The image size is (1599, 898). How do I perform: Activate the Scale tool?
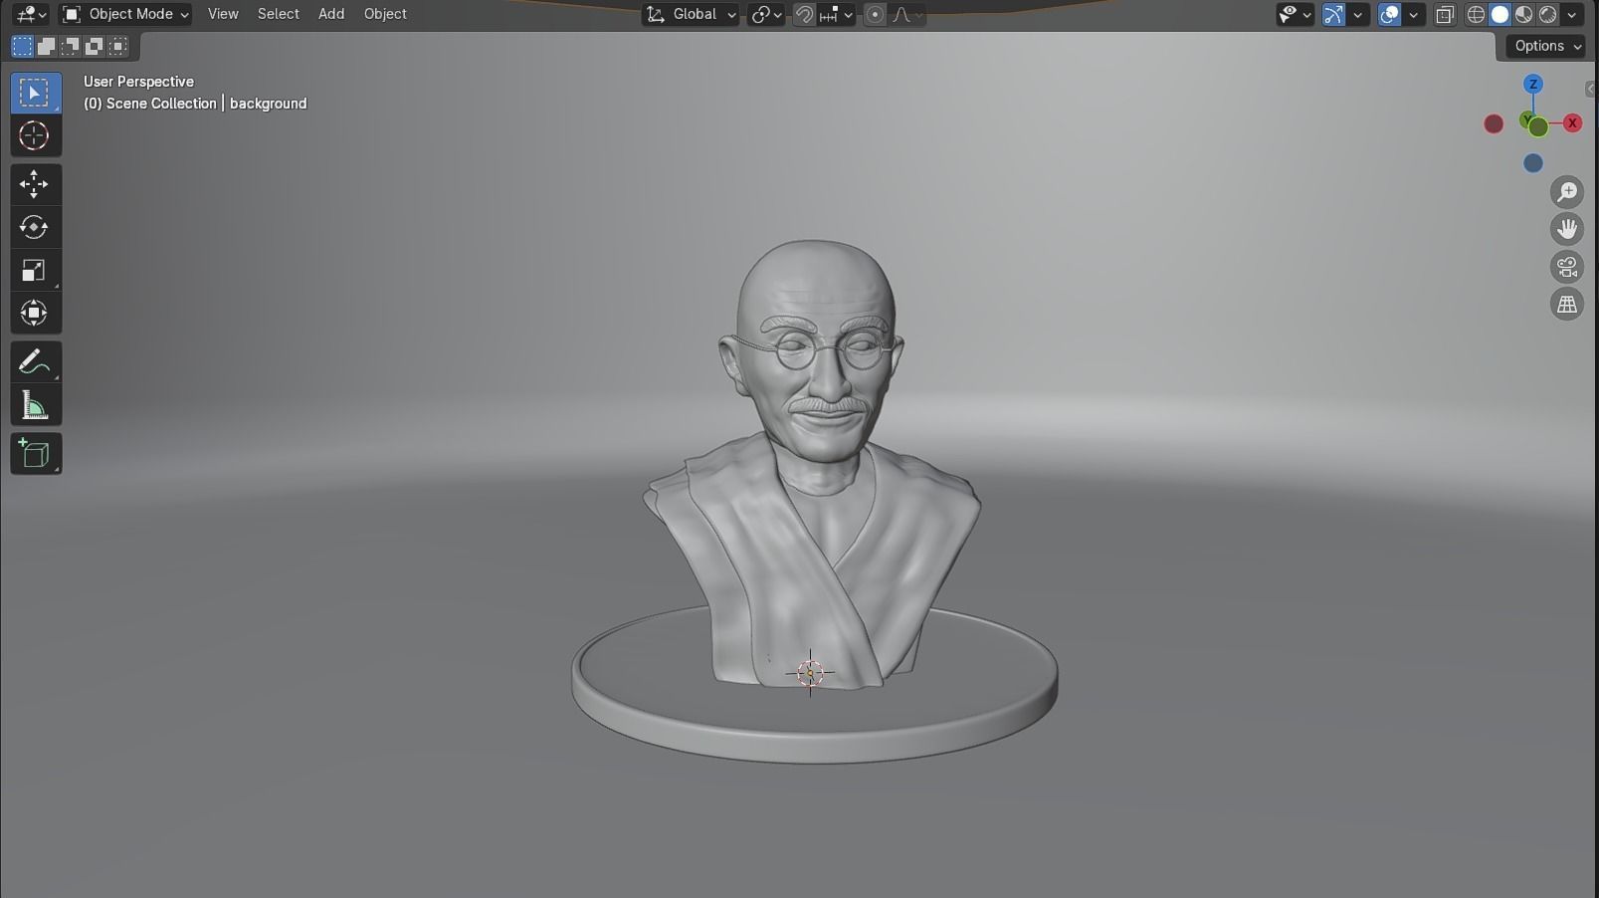click(x=35, y=270)
